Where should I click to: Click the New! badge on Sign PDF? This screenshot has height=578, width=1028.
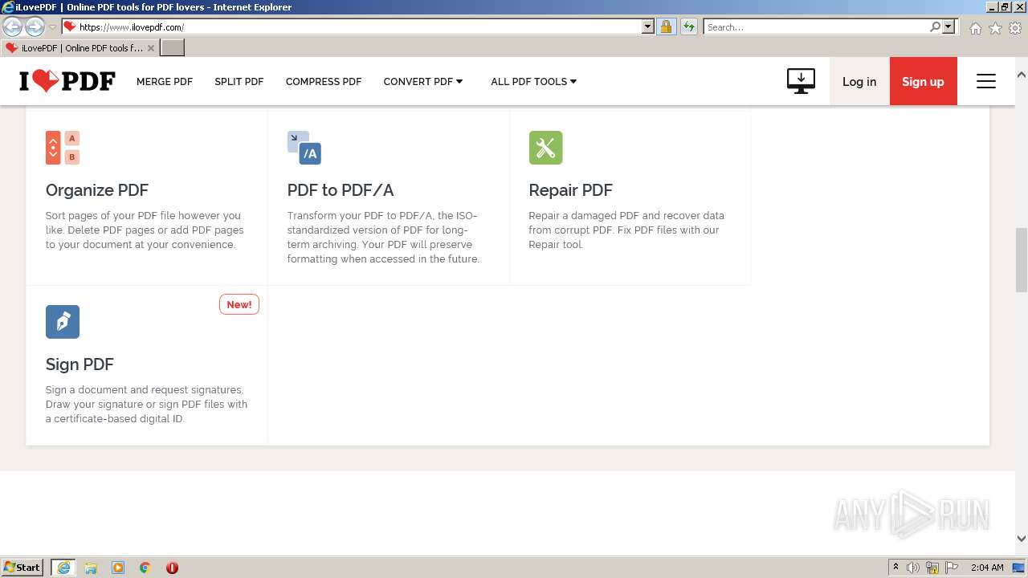pos(239,304)
